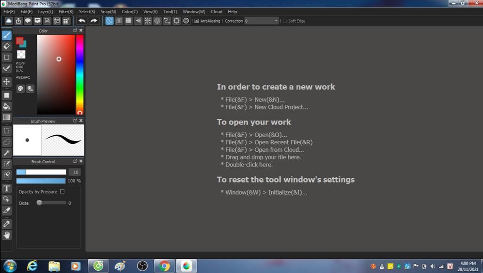The image size is (483, 273).
Task: Click the Windows Start button
Action: (x=10, y=266)
